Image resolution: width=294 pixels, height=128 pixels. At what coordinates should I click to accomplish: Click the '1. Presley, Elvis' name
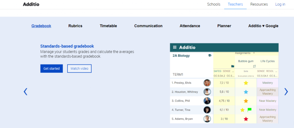tap(181, 83)
